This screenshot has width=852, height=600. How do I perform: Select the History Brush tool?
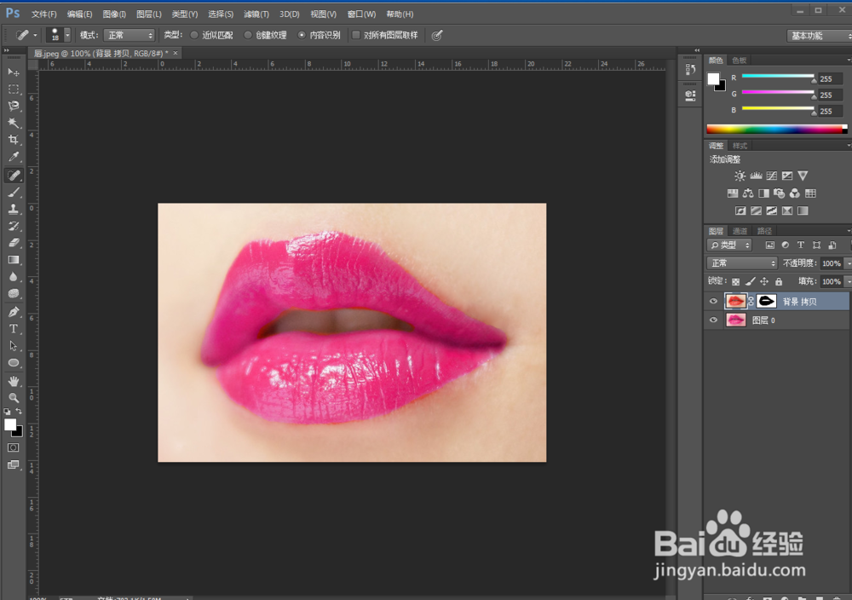(x=14, y=226)
